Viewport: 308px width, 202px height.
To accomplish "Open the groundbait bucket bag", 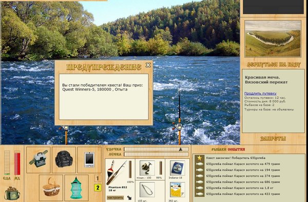I will [12, 193].
